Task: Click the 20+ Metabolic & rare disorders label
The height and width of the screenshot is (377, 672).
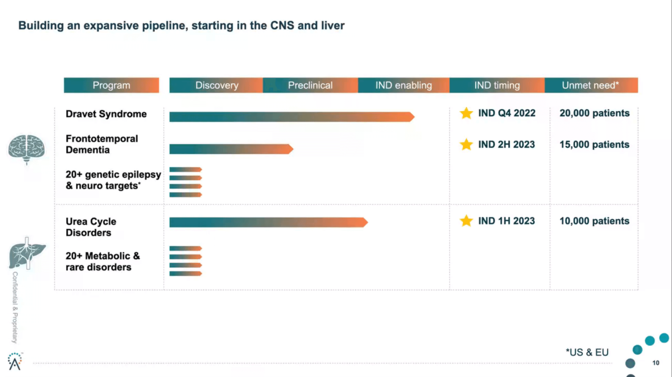Action: click(x=102, y=262)
